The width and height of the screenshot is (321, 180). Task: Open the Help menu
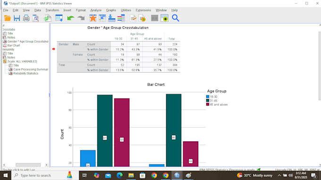[175, 10]
